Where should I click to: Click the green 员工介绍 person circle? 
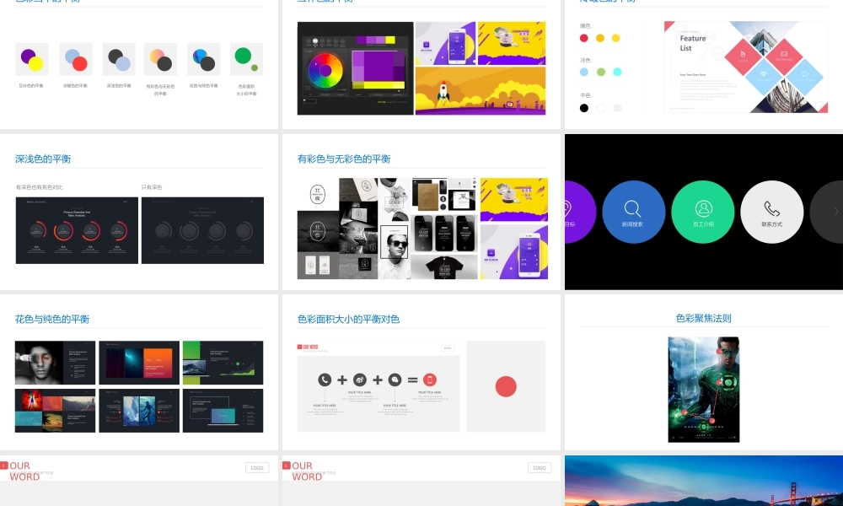tap(703, 212)
